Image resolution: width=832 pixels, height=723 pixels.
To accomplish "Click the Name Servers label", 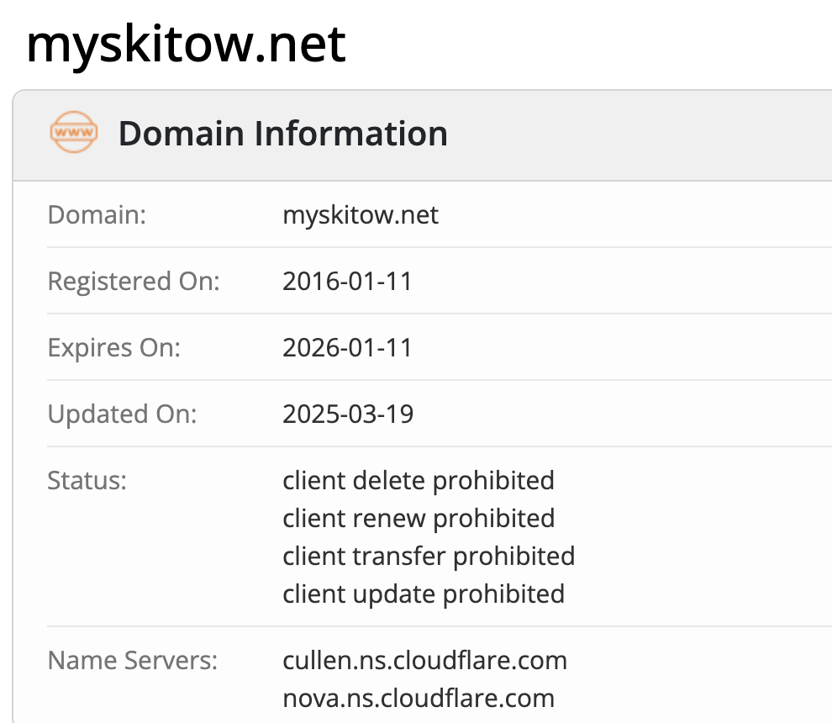I will click(x=132, y=661).
